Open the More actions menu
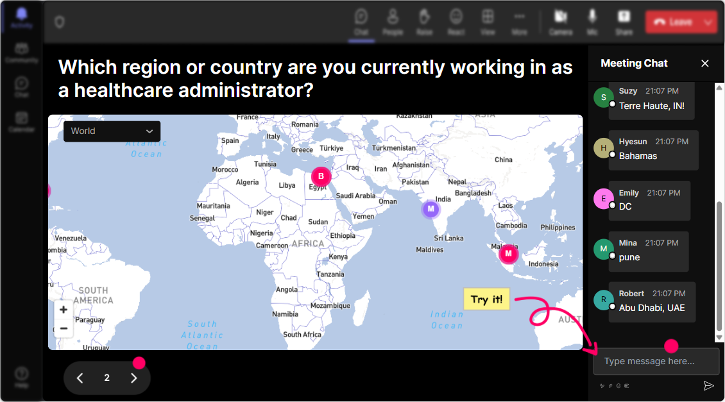 click(x=519, y=22)
